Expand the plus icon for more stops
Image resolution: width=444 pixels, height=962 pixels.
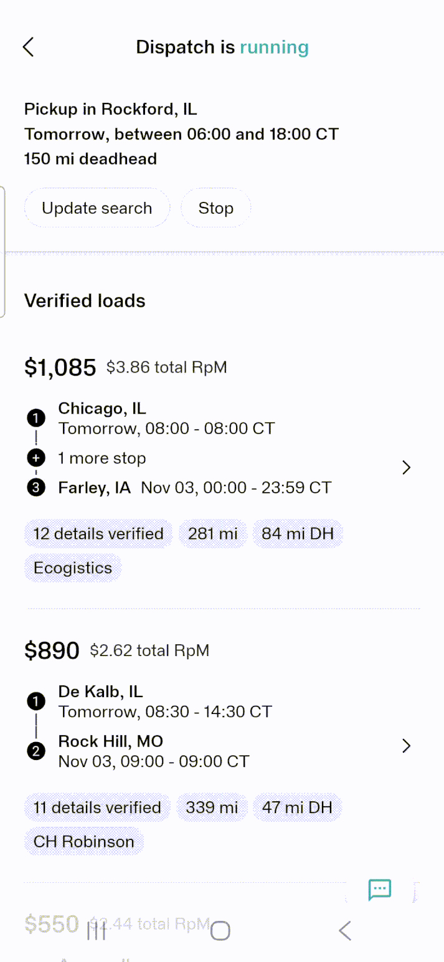(x=36, y=459)
